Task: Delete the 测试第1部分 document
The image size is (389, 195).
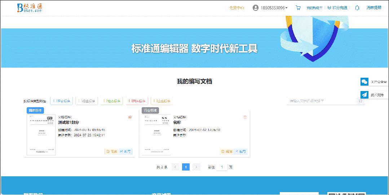Action: coord(130,117)
